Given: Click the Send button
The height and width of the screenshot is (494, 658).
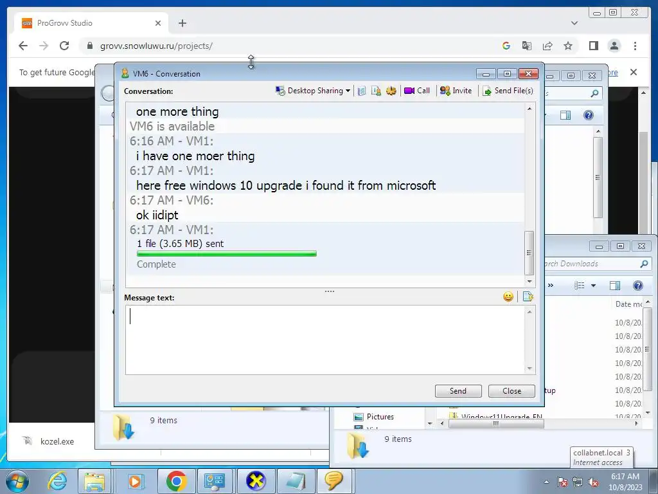Looking at the screenshot, I should pos(458,391).
